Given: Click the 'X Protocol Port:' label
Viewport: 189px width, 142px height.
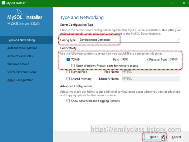Looking at the screenshot, I should coord(157,60).
